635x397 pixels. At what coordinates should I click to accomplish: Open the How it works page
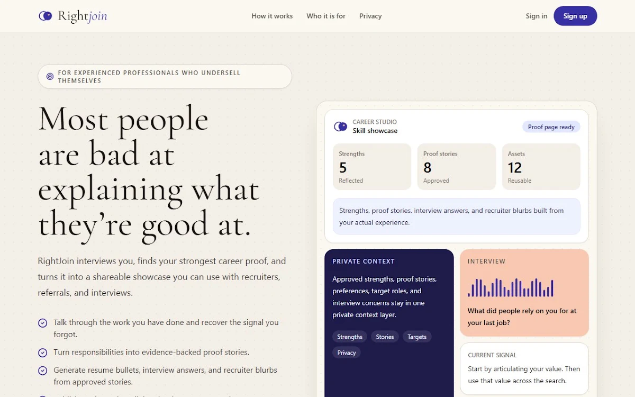pos(272,16)
